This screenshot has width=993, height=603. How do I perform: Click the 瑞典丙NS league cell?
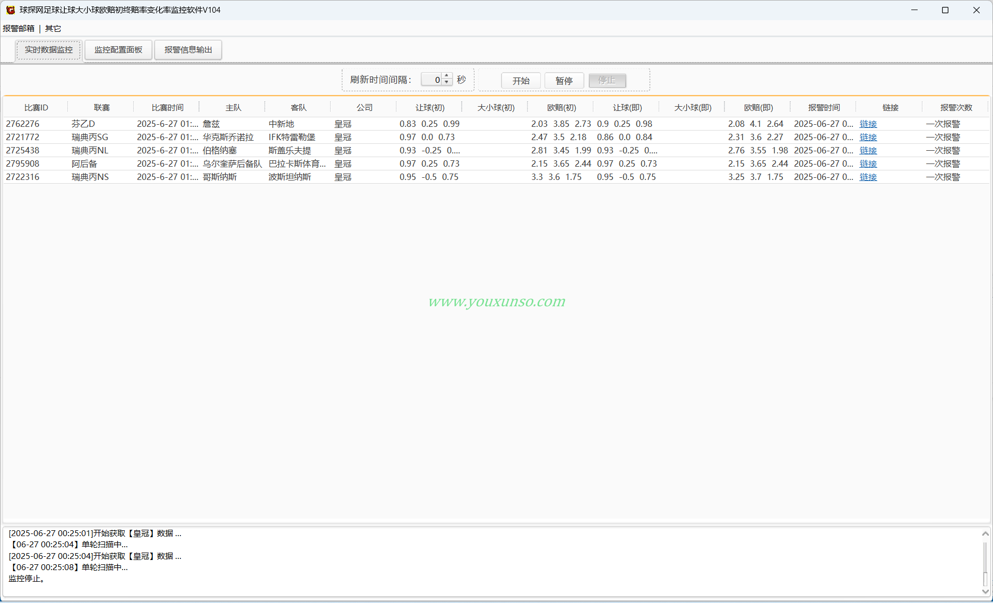click(x=90, y=177)
